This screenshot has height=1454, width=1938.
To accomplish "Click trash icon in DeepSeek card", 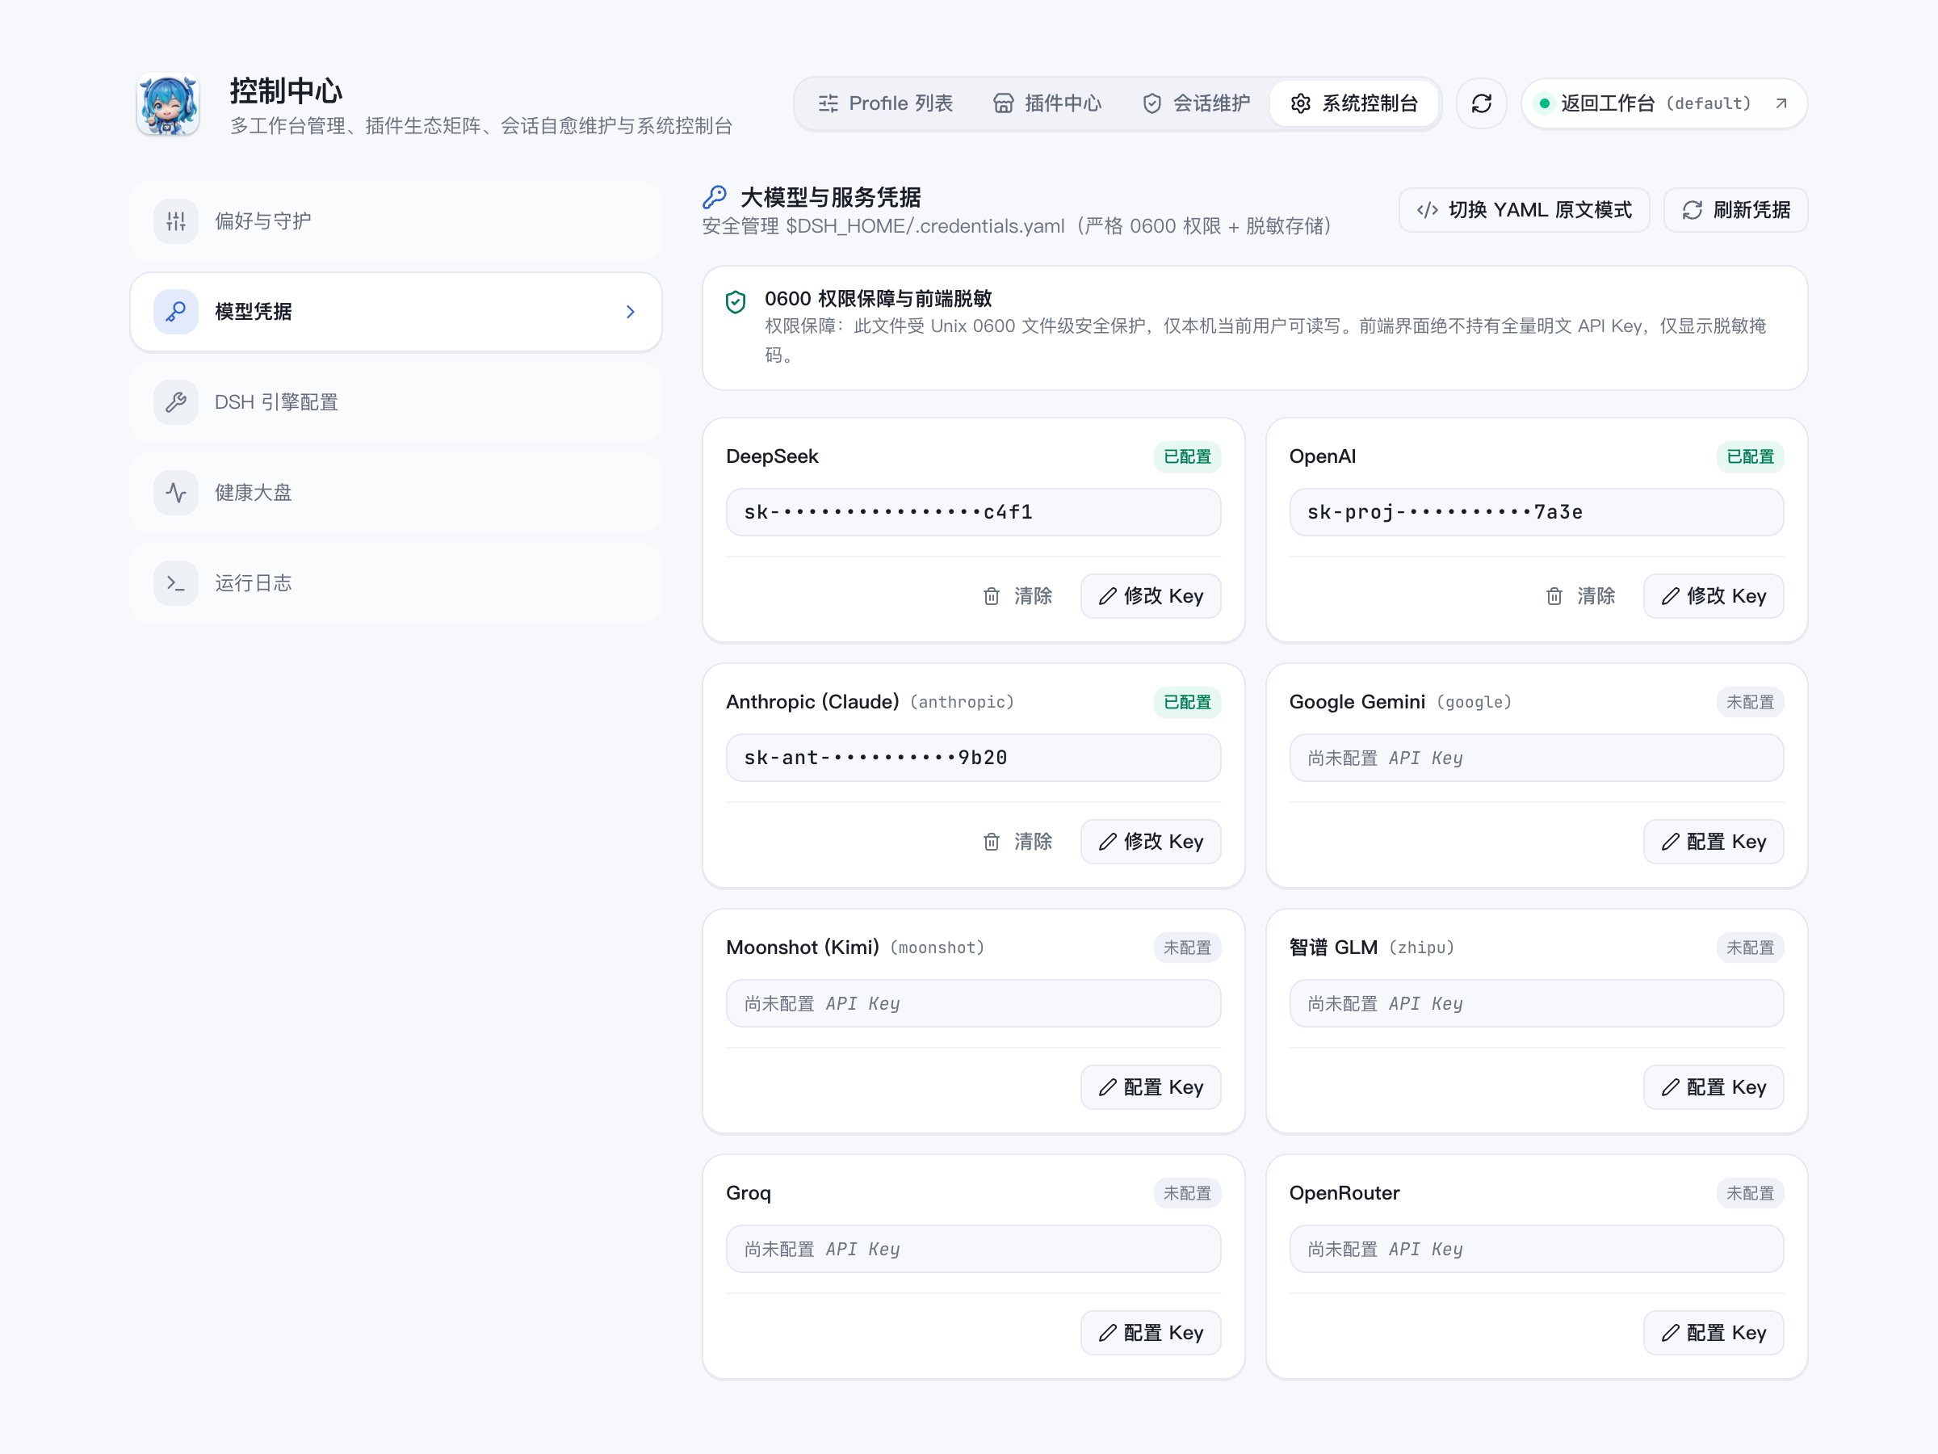I will click(x=992, y=597).
